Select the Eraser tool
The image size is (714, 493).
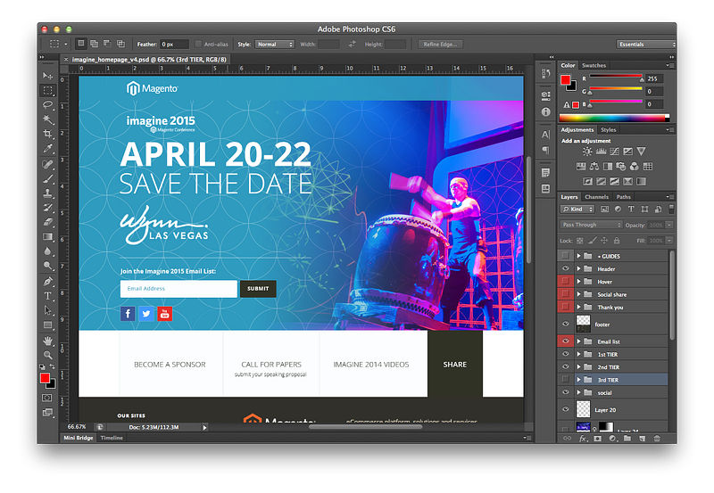(47, 222)
